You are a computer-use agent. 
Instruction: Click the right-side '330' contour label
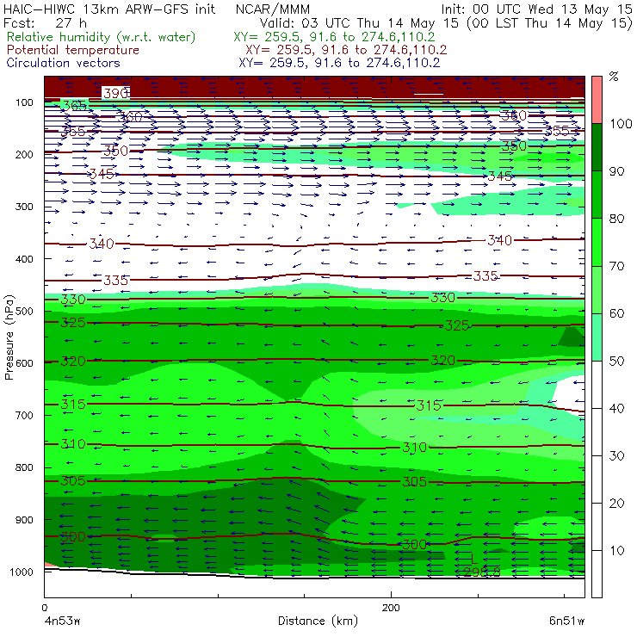[442, 297]
